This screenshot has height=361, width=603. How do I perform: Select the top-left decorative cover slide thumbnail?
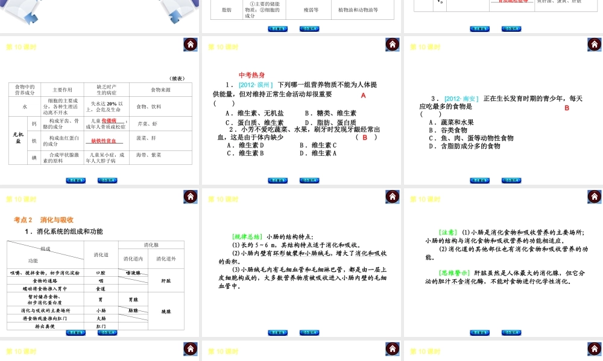[x=99, y=16]
